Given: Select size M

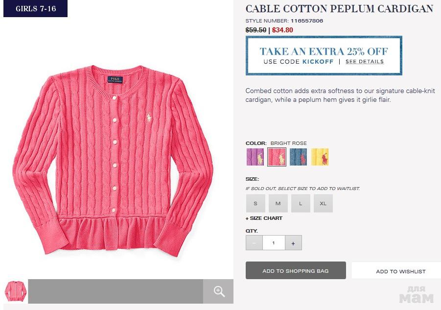Looking at the screenshot, I should pyautogui.click(x=278, y=203).
